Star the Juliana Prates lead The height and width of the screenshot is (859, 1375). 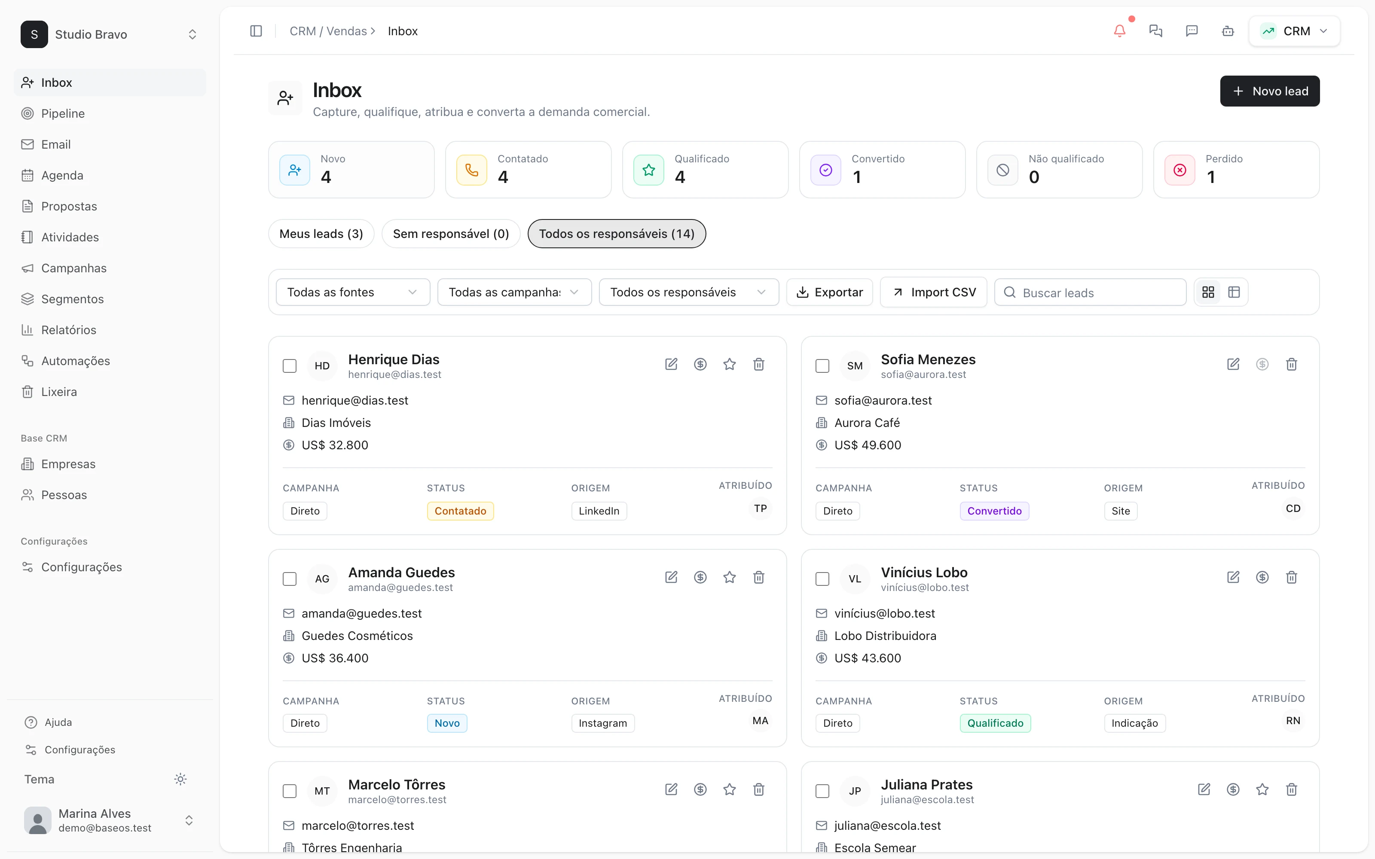[x=1262, y=789]
